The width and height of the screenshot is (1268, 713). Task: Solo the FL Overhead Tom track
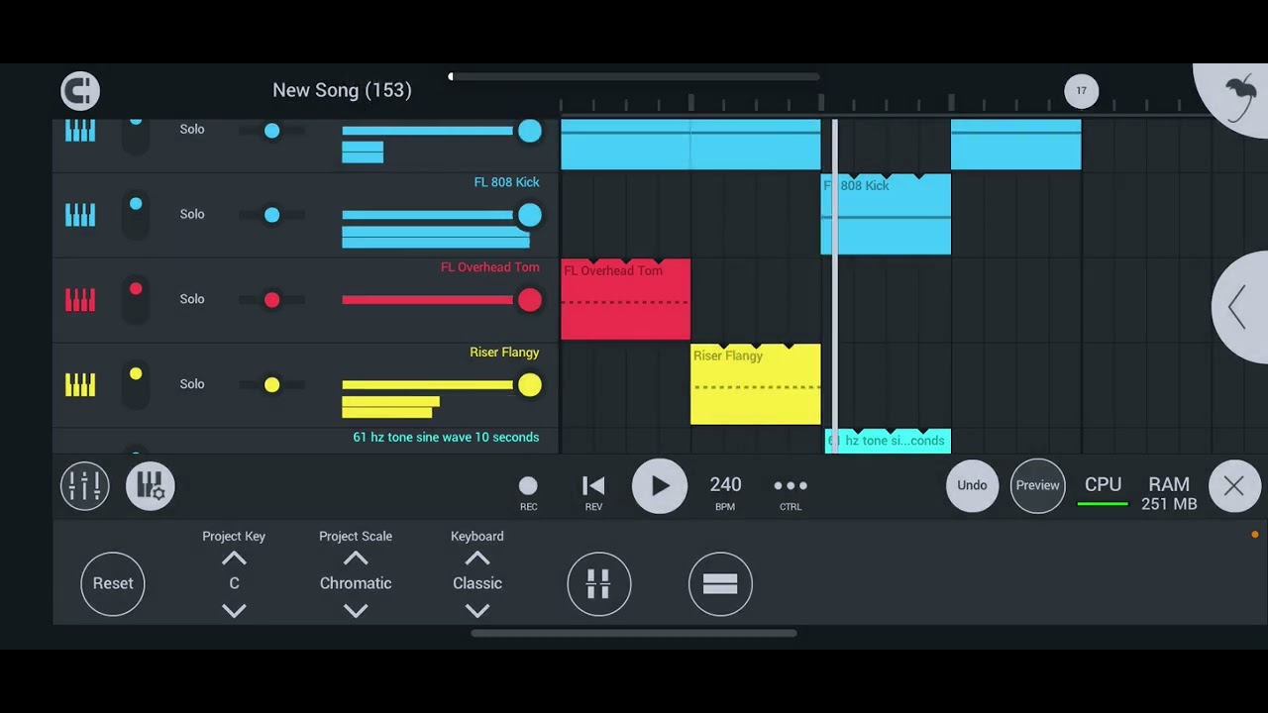point(192,299)
